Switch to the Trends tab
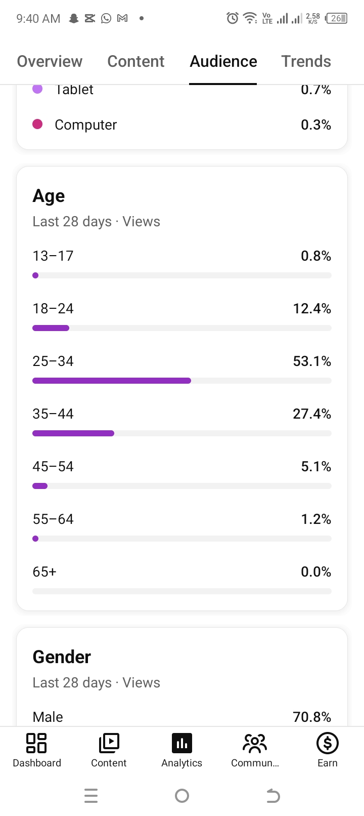Screen dimensions: 364x816 306,61
